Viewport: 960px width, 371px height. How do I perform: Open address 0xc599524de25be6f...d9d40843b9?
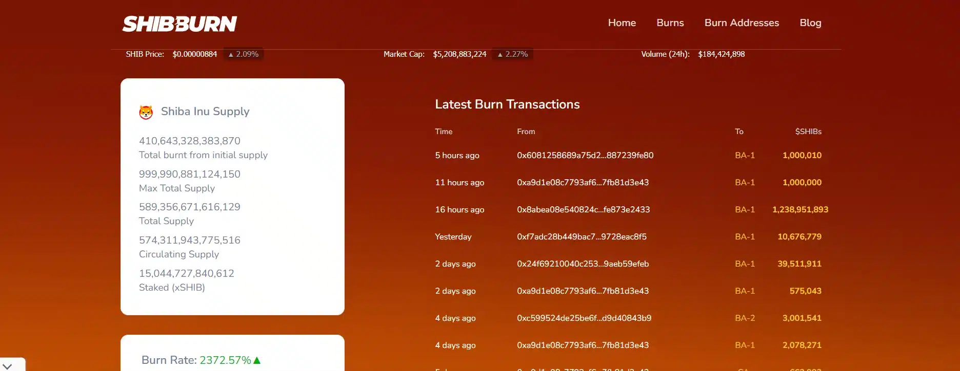584,318
